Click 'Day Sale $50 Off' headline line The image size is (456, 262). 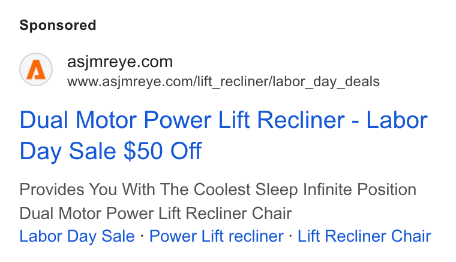tap(110, 151)
